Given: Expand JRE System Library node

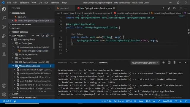Looking at the screenshot, I should tap(13, 62).
